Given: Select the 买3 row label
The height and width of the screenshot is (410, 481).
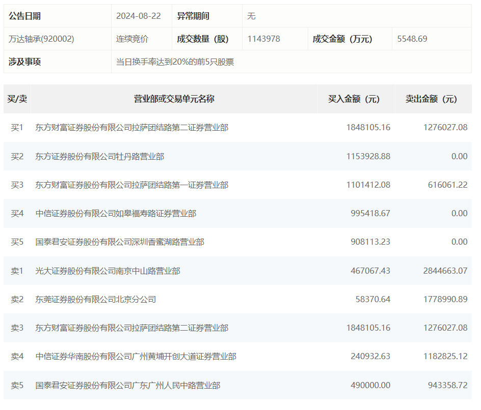Looking at the screenshot, I should pos(17,185).
